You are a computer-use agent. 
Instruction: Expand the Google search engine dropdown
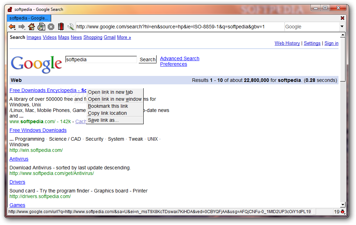(x=342, y=27)
